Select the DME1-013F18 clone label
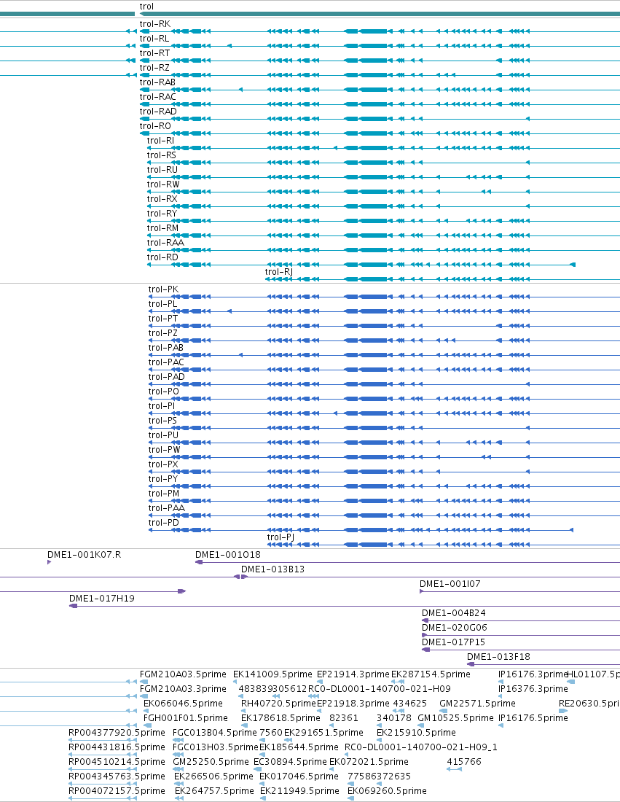The width and height of the screenshot is (620, 802). pos(499,657)
